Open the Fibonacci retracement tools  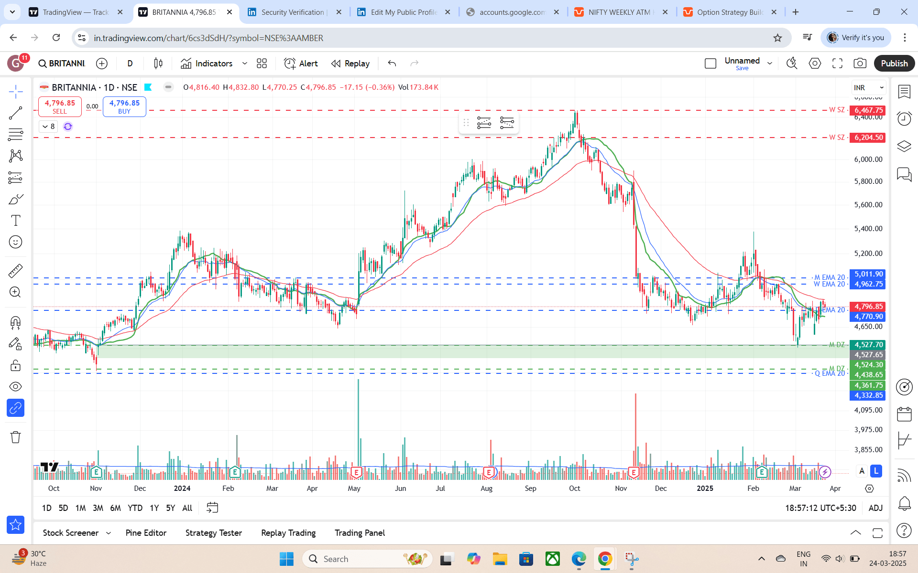point(16,135)
